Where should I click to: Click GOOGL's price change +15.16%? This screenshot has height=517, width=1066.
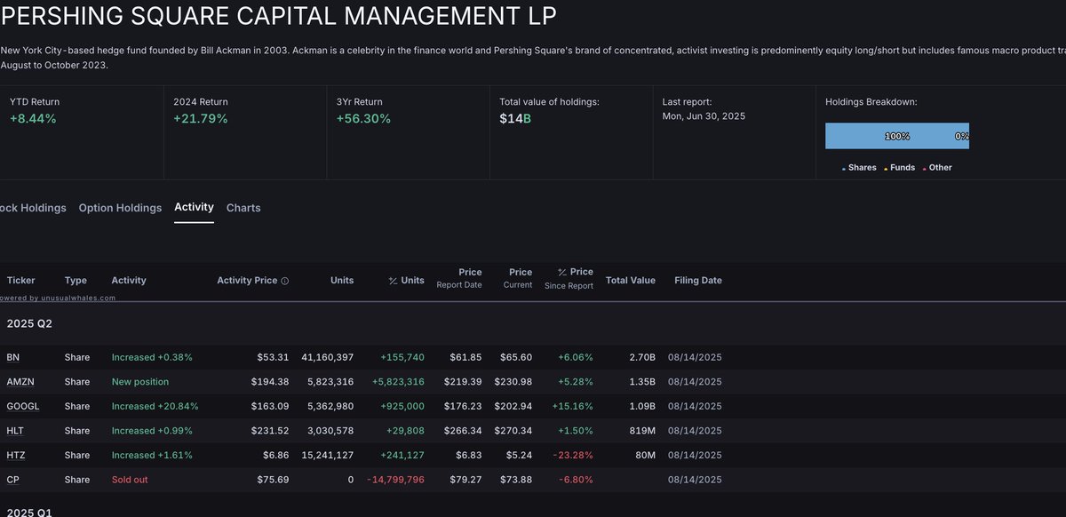pos(573,406)
